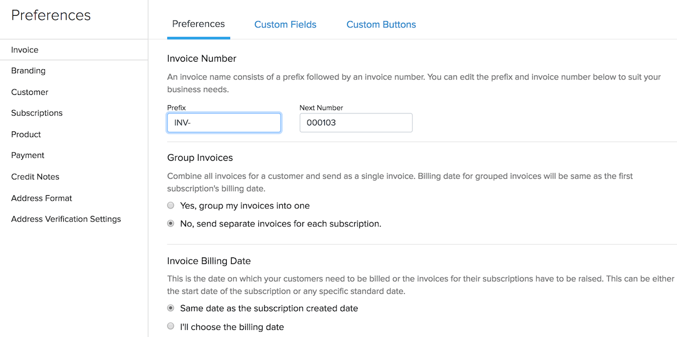Open Subscriptions settings
This screenshot has height=337, width=677.
coord(37,113)
